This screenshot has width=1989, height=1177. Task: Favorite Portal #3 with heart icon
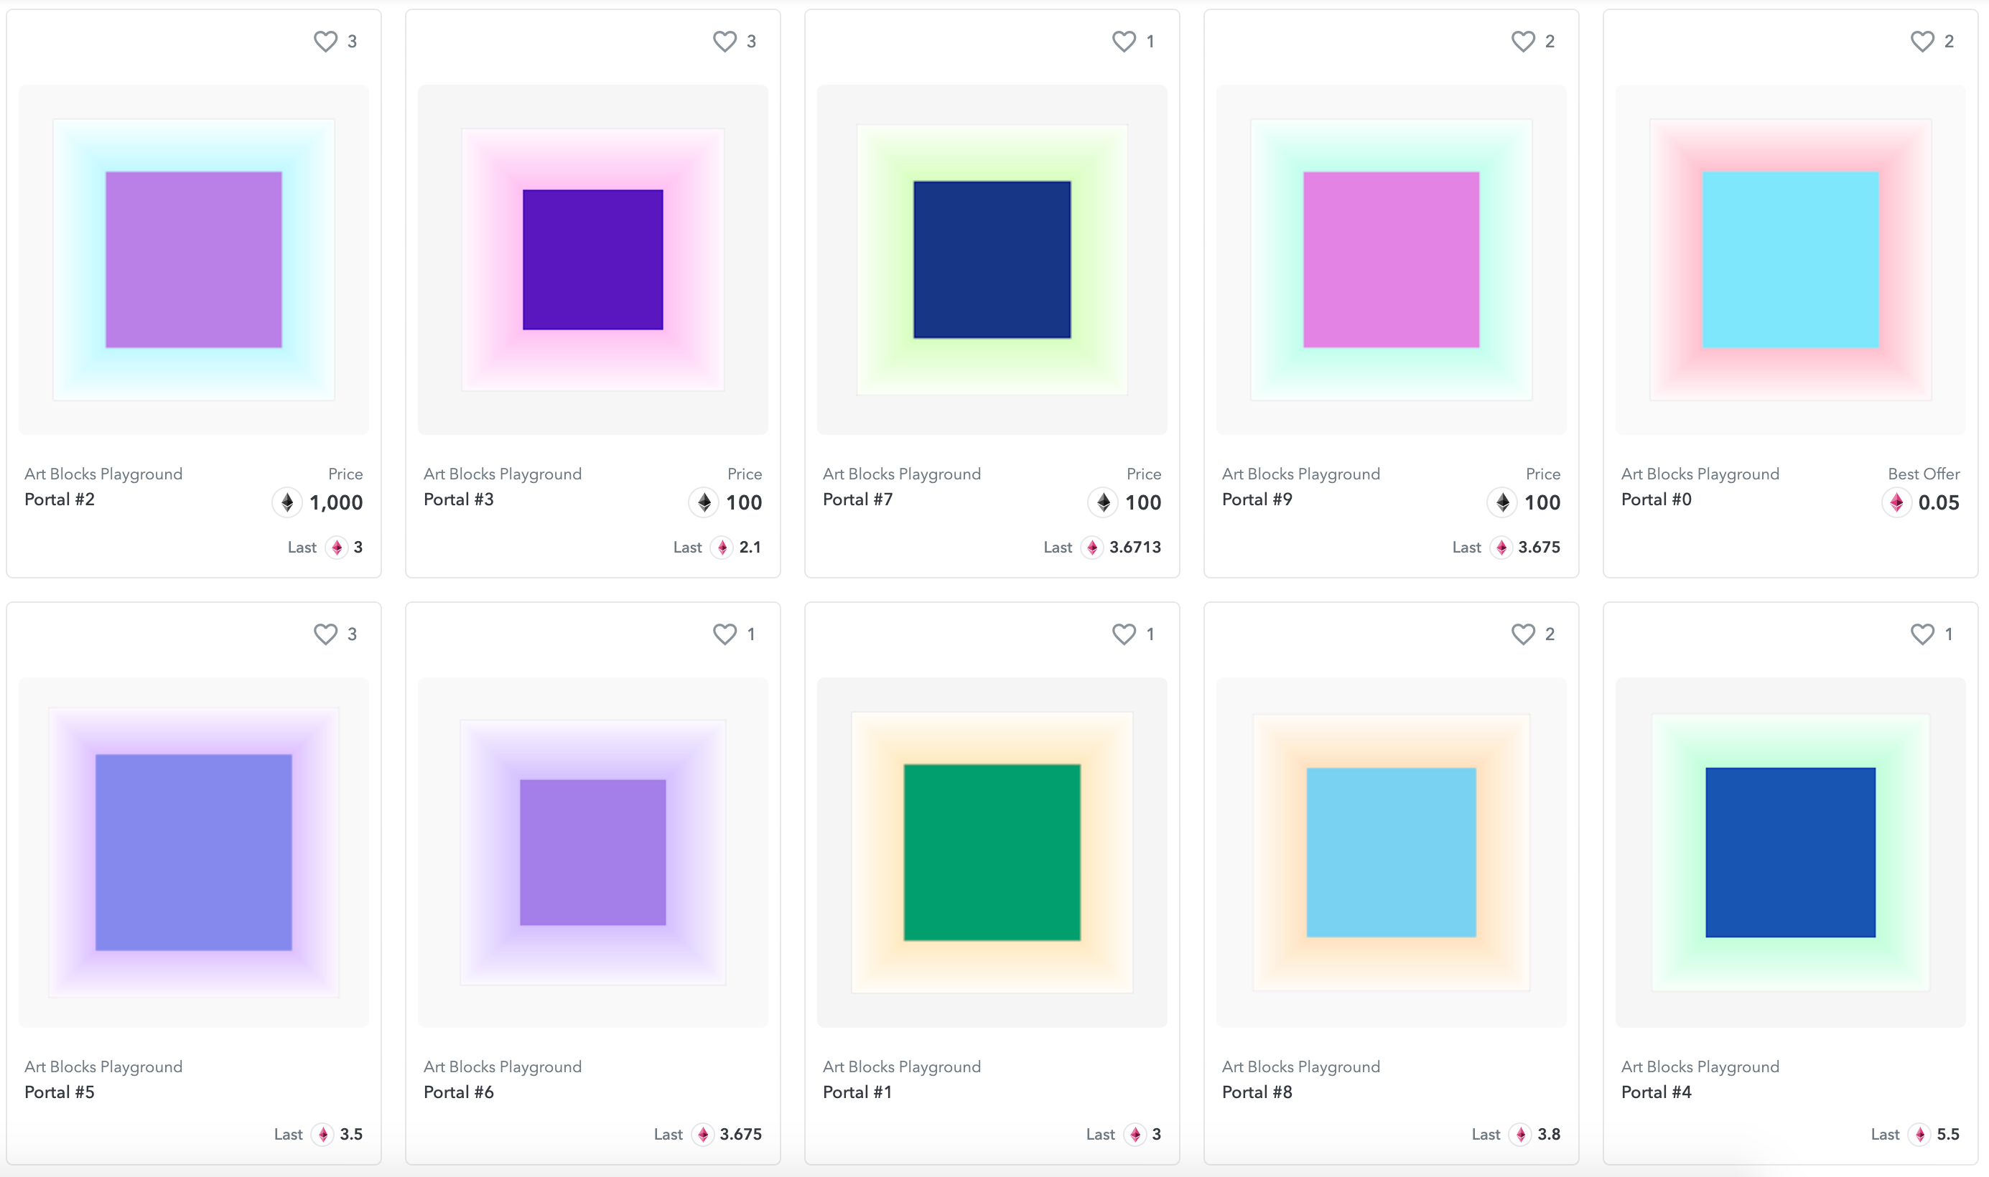coord(725,41)
